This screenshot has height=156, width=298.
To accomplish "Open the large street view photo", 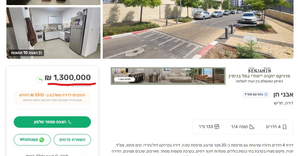I will click(x=198, y=29).
